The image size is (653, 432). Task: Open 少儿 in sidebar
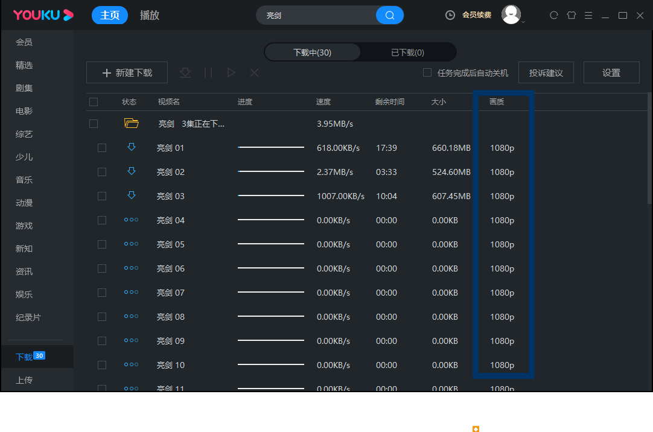[24, 157]
